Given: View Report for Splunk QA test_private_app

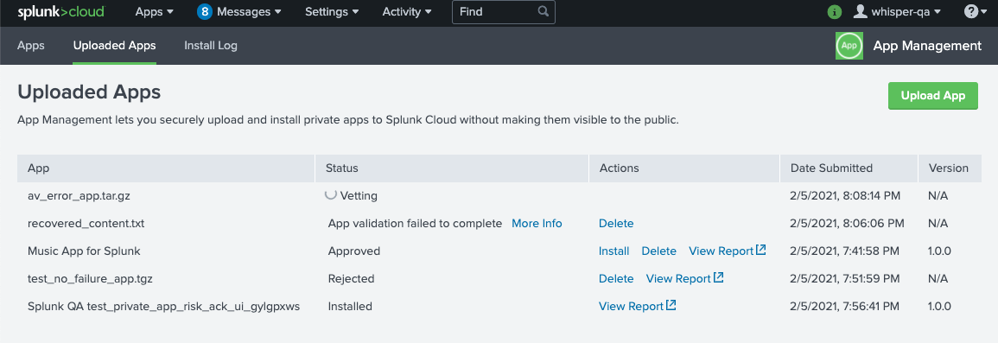Looking at the screenshot, I should [x=637, y=306].
